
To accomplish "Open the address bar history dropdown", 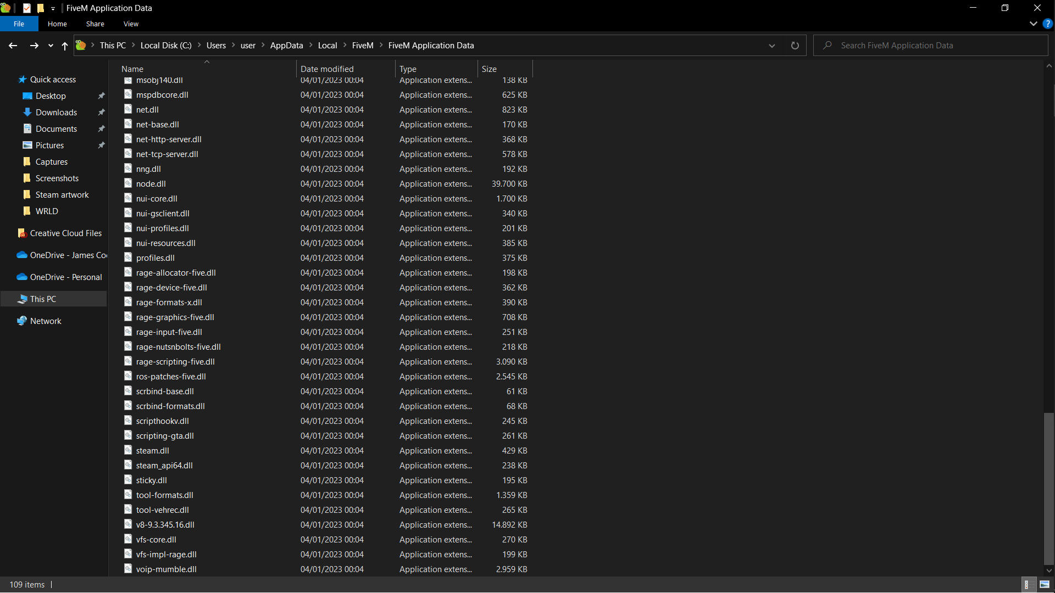I will tap(772, 46).
